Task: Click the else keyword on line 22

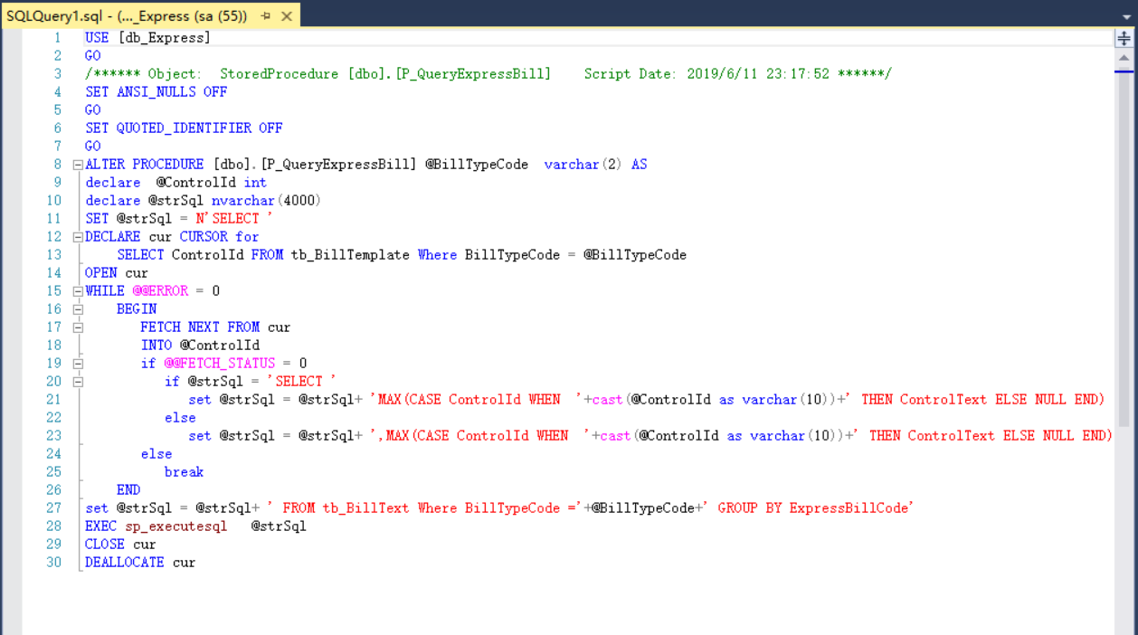Action: 180,418
